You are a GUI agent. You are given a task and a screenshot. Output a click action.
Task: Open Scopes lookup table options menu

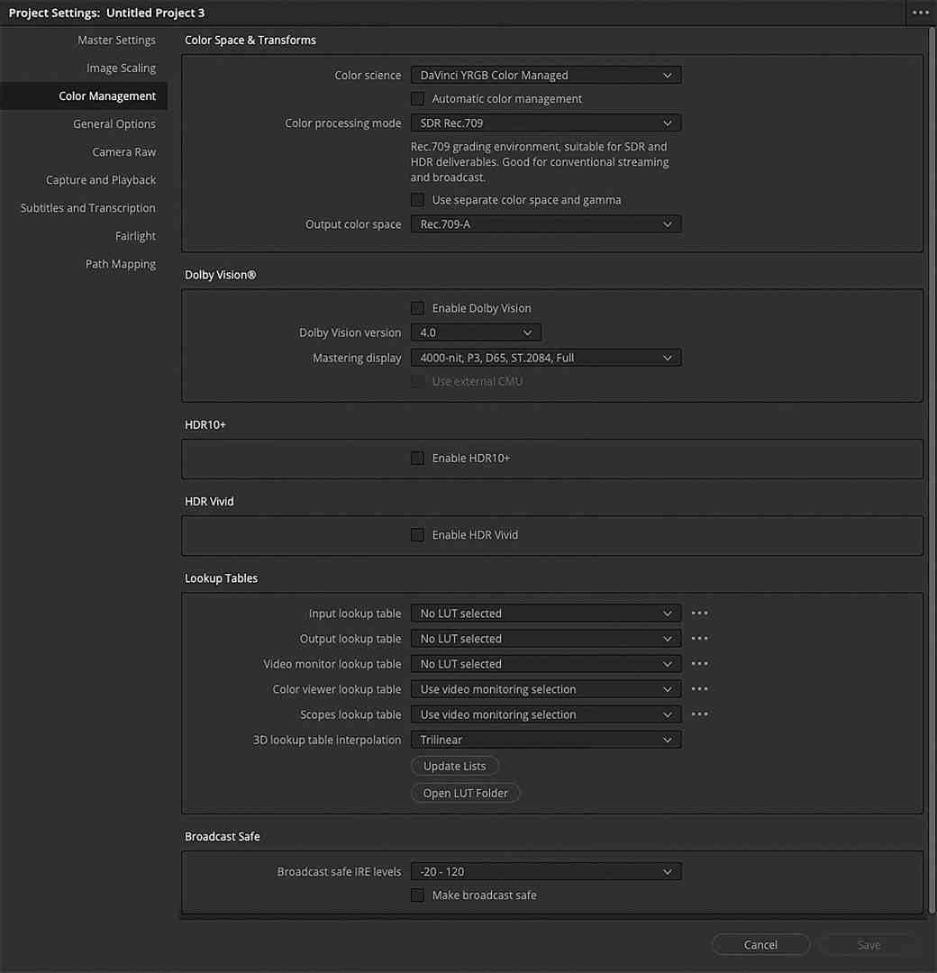[x=699, y=714]
